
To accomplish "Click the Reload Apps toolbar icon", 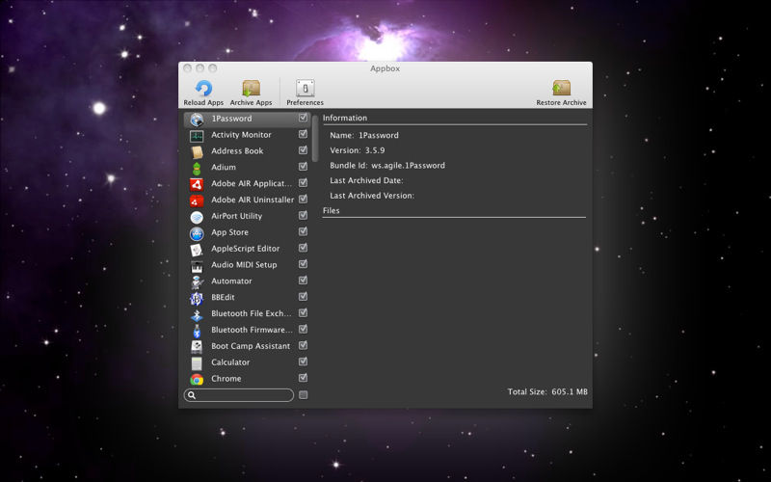I will [x=203, y=89].
